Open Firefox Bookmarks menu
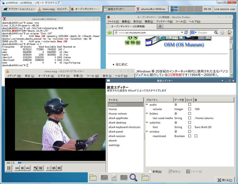Image resolution: width=238 pixels, height=184 pixels. click(165, 21)
